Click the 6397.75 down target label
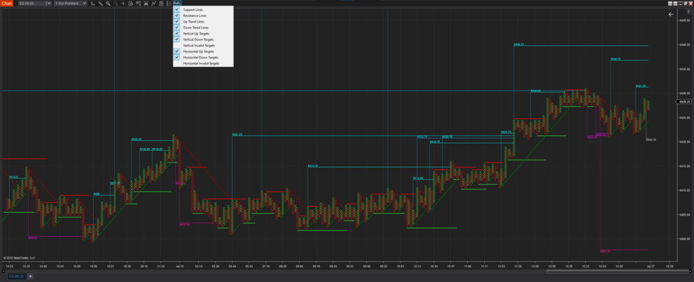The height and width of the screenshot is (282, 694). (605, 251)
